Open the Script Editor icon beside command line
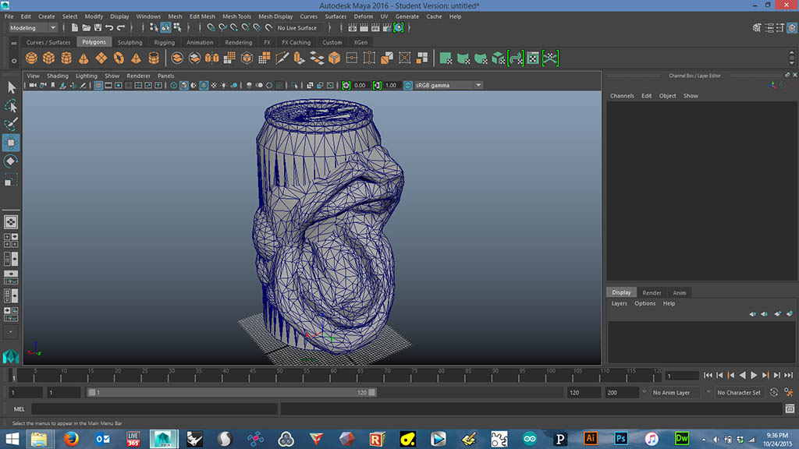 [789, 408]
